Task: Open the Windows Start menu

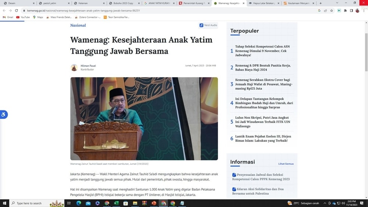Action: (x=4, y=203)
